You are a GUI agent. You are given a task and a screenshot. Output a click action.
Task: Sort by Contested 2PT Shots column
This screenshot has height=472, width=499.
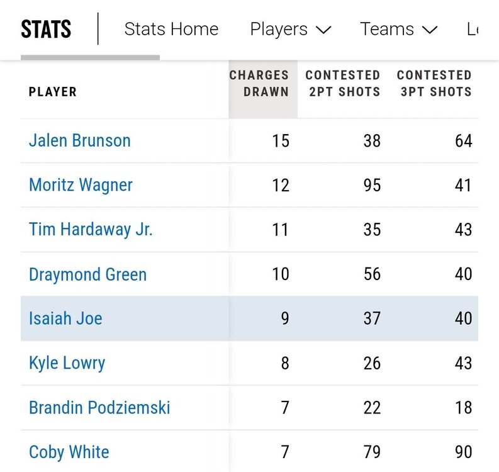(343, 84)
